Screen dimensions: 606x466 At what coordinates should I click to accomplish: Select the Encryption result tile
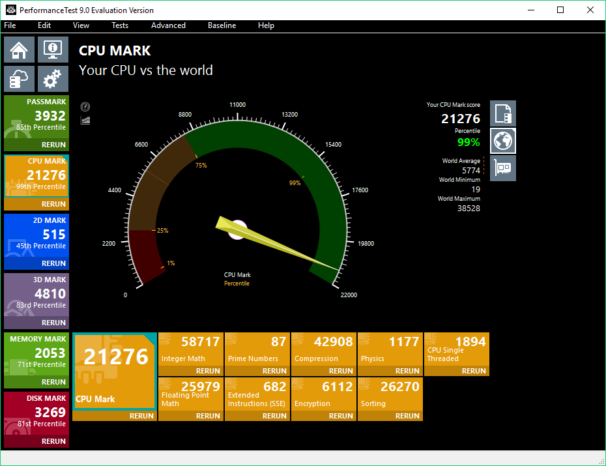click(324, 394)
